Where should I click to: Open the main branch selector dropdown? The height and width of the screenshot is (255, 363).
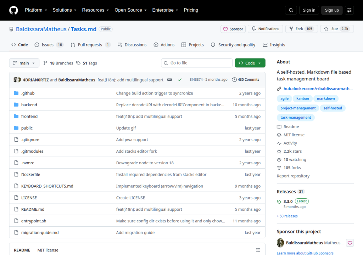[x=24, y=63]
